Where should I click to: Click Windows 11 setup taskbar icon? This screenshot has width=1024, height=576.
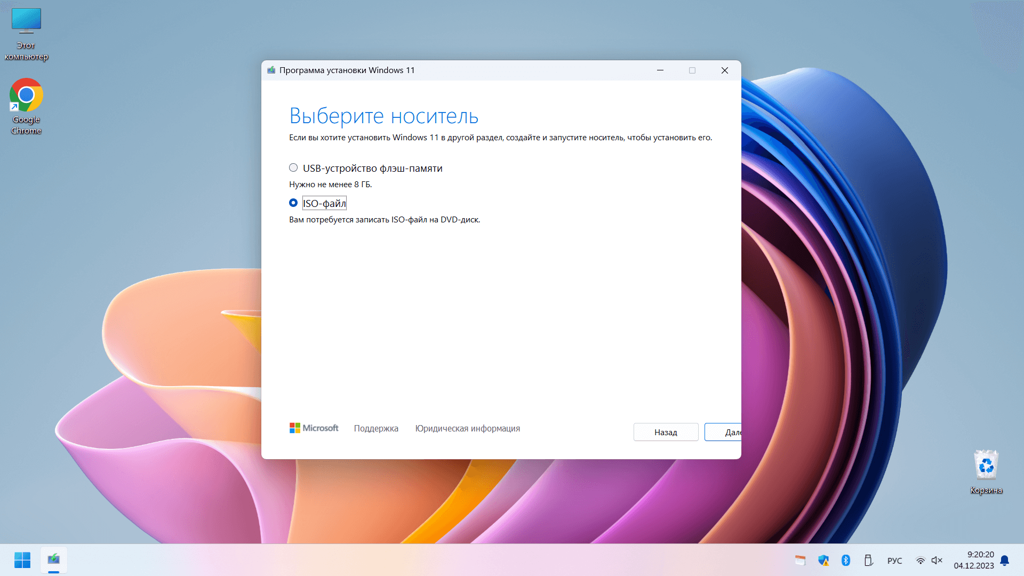pyautogui.click(x=53, y=560)
